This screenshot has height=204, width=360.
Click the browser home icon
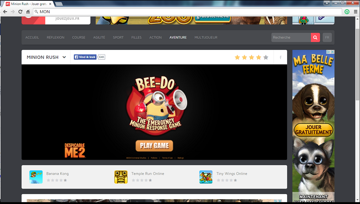pyautogui.click(x=28, y=12)
